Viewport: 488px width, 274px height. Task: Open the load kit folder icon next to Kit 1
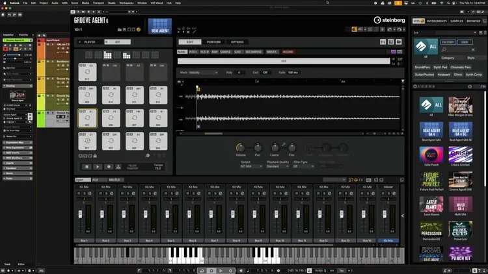click(120, 30)
